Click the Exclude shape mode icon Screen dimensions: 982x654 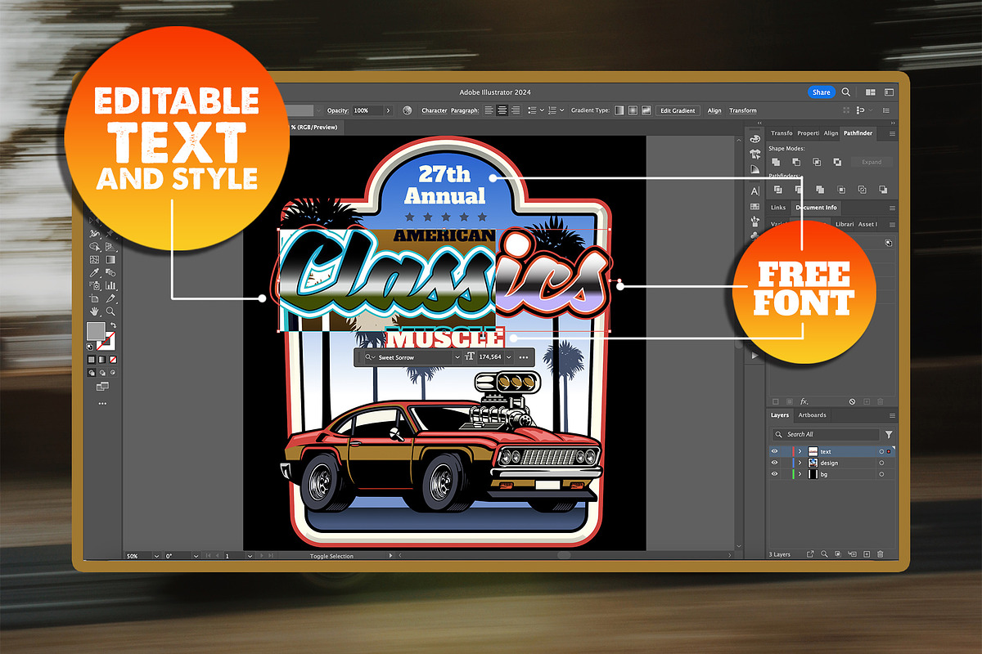(837, 162)
